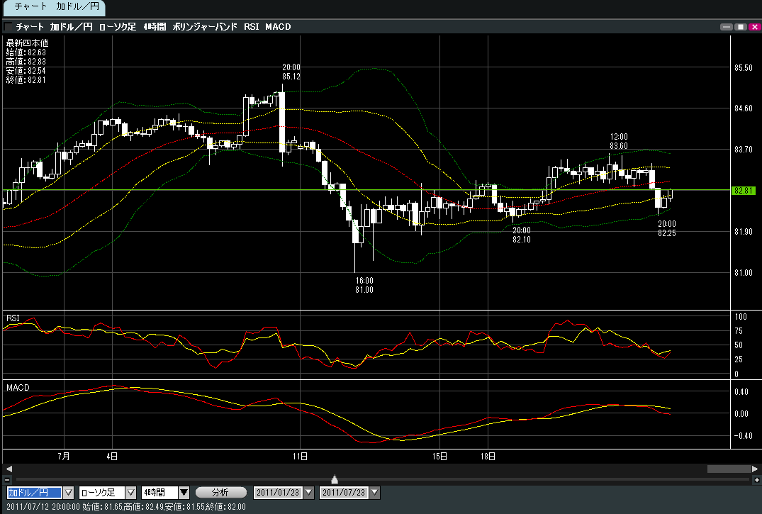Click the scroll right arrow below chart
The height and width of the screenshot is (514, 762).
coord(755,469)
